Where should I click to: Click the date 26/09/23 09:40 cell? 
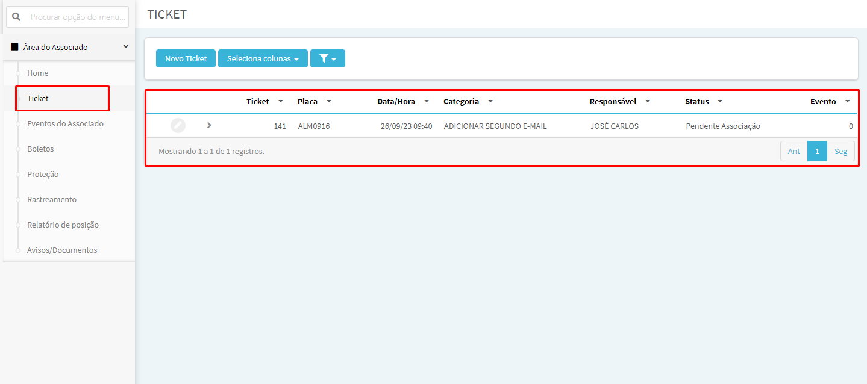[406, 126]
